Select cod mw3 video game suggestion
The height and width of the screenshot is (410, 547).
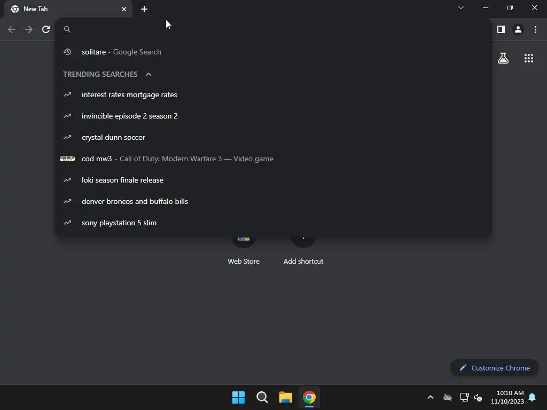[x=273, y=159]
